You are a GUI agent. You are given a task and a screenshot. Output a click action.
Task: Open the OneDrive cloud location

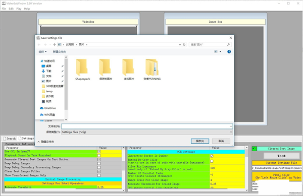48,108
